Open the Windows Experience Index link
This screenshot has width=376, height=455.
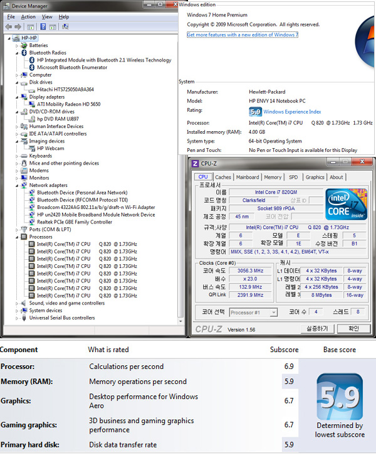292,112
